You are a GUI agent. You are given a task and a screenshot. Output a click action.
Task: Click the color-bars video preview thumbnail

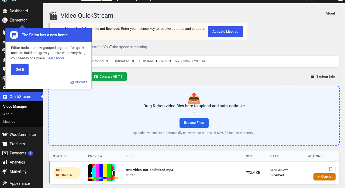point(103,173)
